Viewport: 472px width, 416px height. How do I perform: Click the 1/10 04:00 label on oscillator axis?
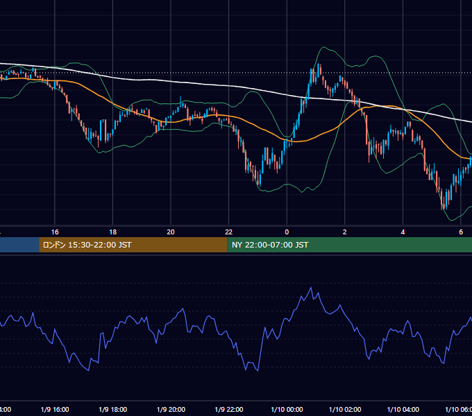click(x=403, y=409)
